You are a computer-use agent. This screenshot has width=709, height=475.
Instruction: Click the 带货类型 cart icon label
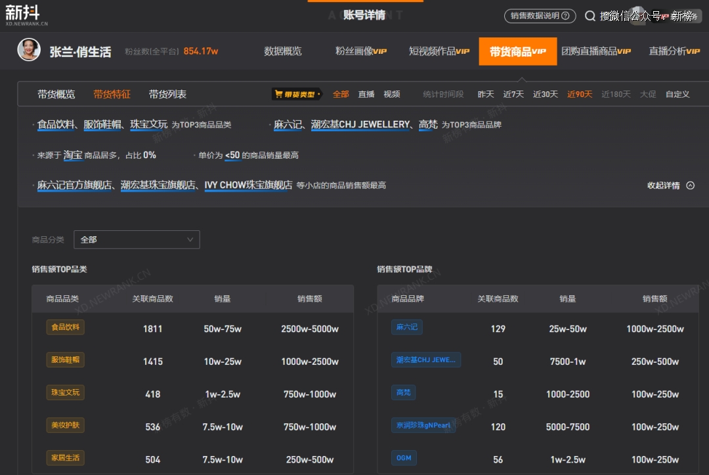pos(297,94)
